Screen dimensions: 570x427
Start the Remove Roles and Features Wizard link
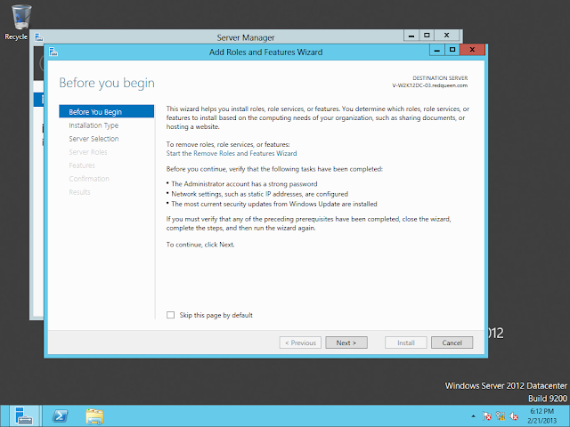[x=232, y=153]
